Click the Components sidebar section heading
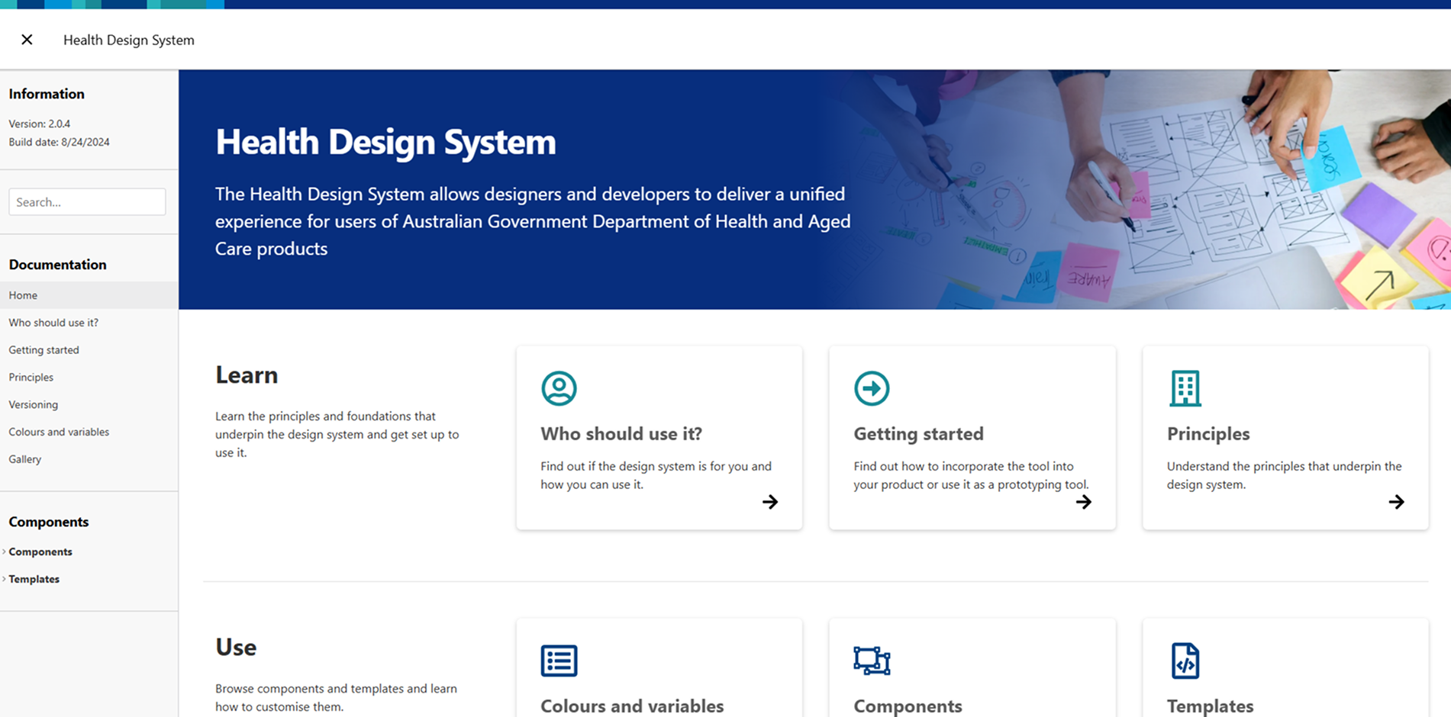1451x717 pixels. (48, 522)
